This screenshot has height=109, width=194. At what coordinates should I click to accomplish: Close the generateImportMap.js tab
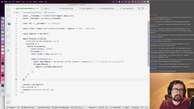38,8
